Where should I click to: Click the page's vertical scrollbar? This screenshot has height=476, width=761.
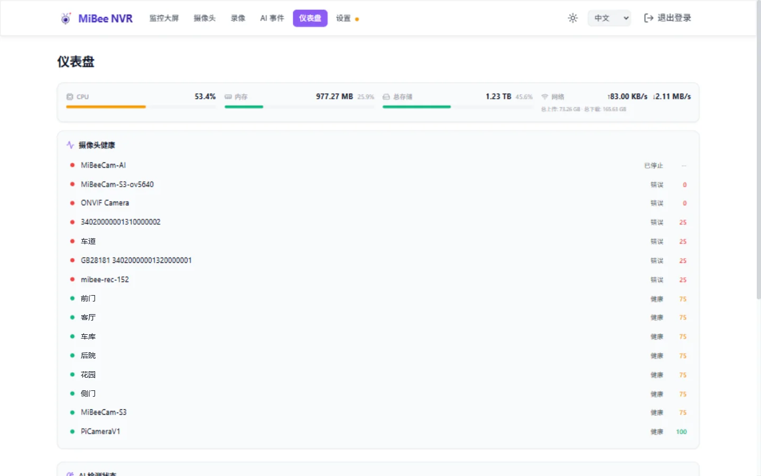pyautogui.click(x=758, y=151)
